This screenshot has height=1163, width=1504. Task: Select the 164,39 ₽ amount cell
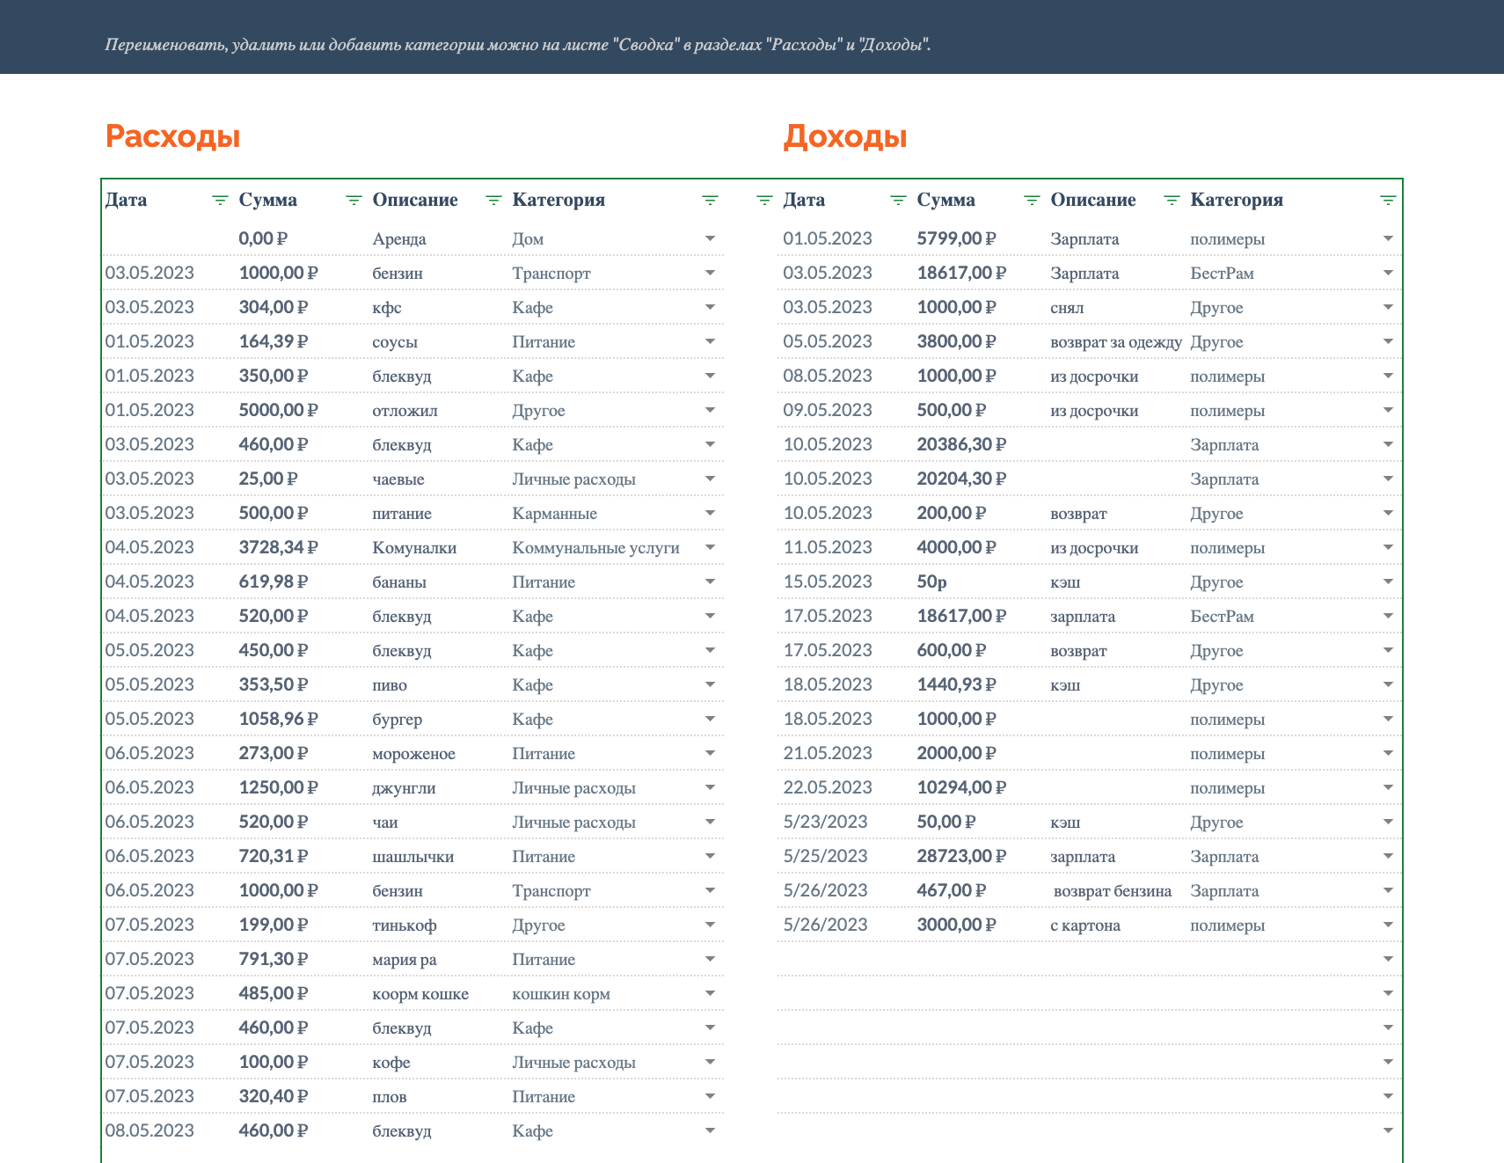click(274, 341)
